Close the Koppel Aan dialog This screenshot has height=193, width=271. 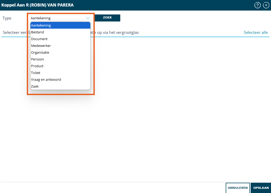pos(266,5)
